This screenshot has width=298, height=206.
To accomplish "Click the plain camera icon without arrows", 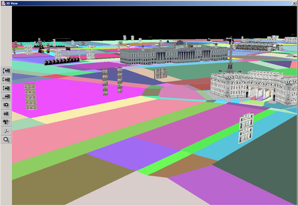I will 6,114.
